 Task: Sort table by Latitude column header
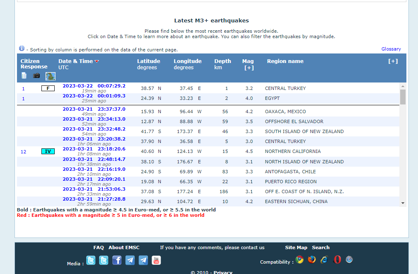click(x=148, y=61)
